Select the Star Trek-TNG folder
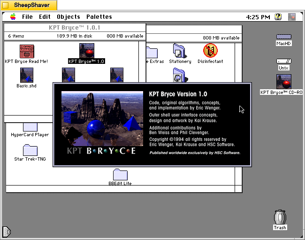This screenshot has width=305, height=240. (x=30, y=150)
